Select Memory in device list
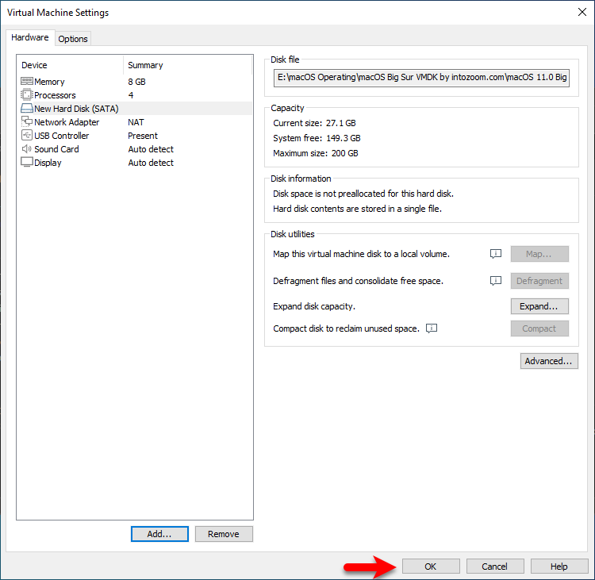The width and height of the screenshot is (595, 580). point(135,82)
